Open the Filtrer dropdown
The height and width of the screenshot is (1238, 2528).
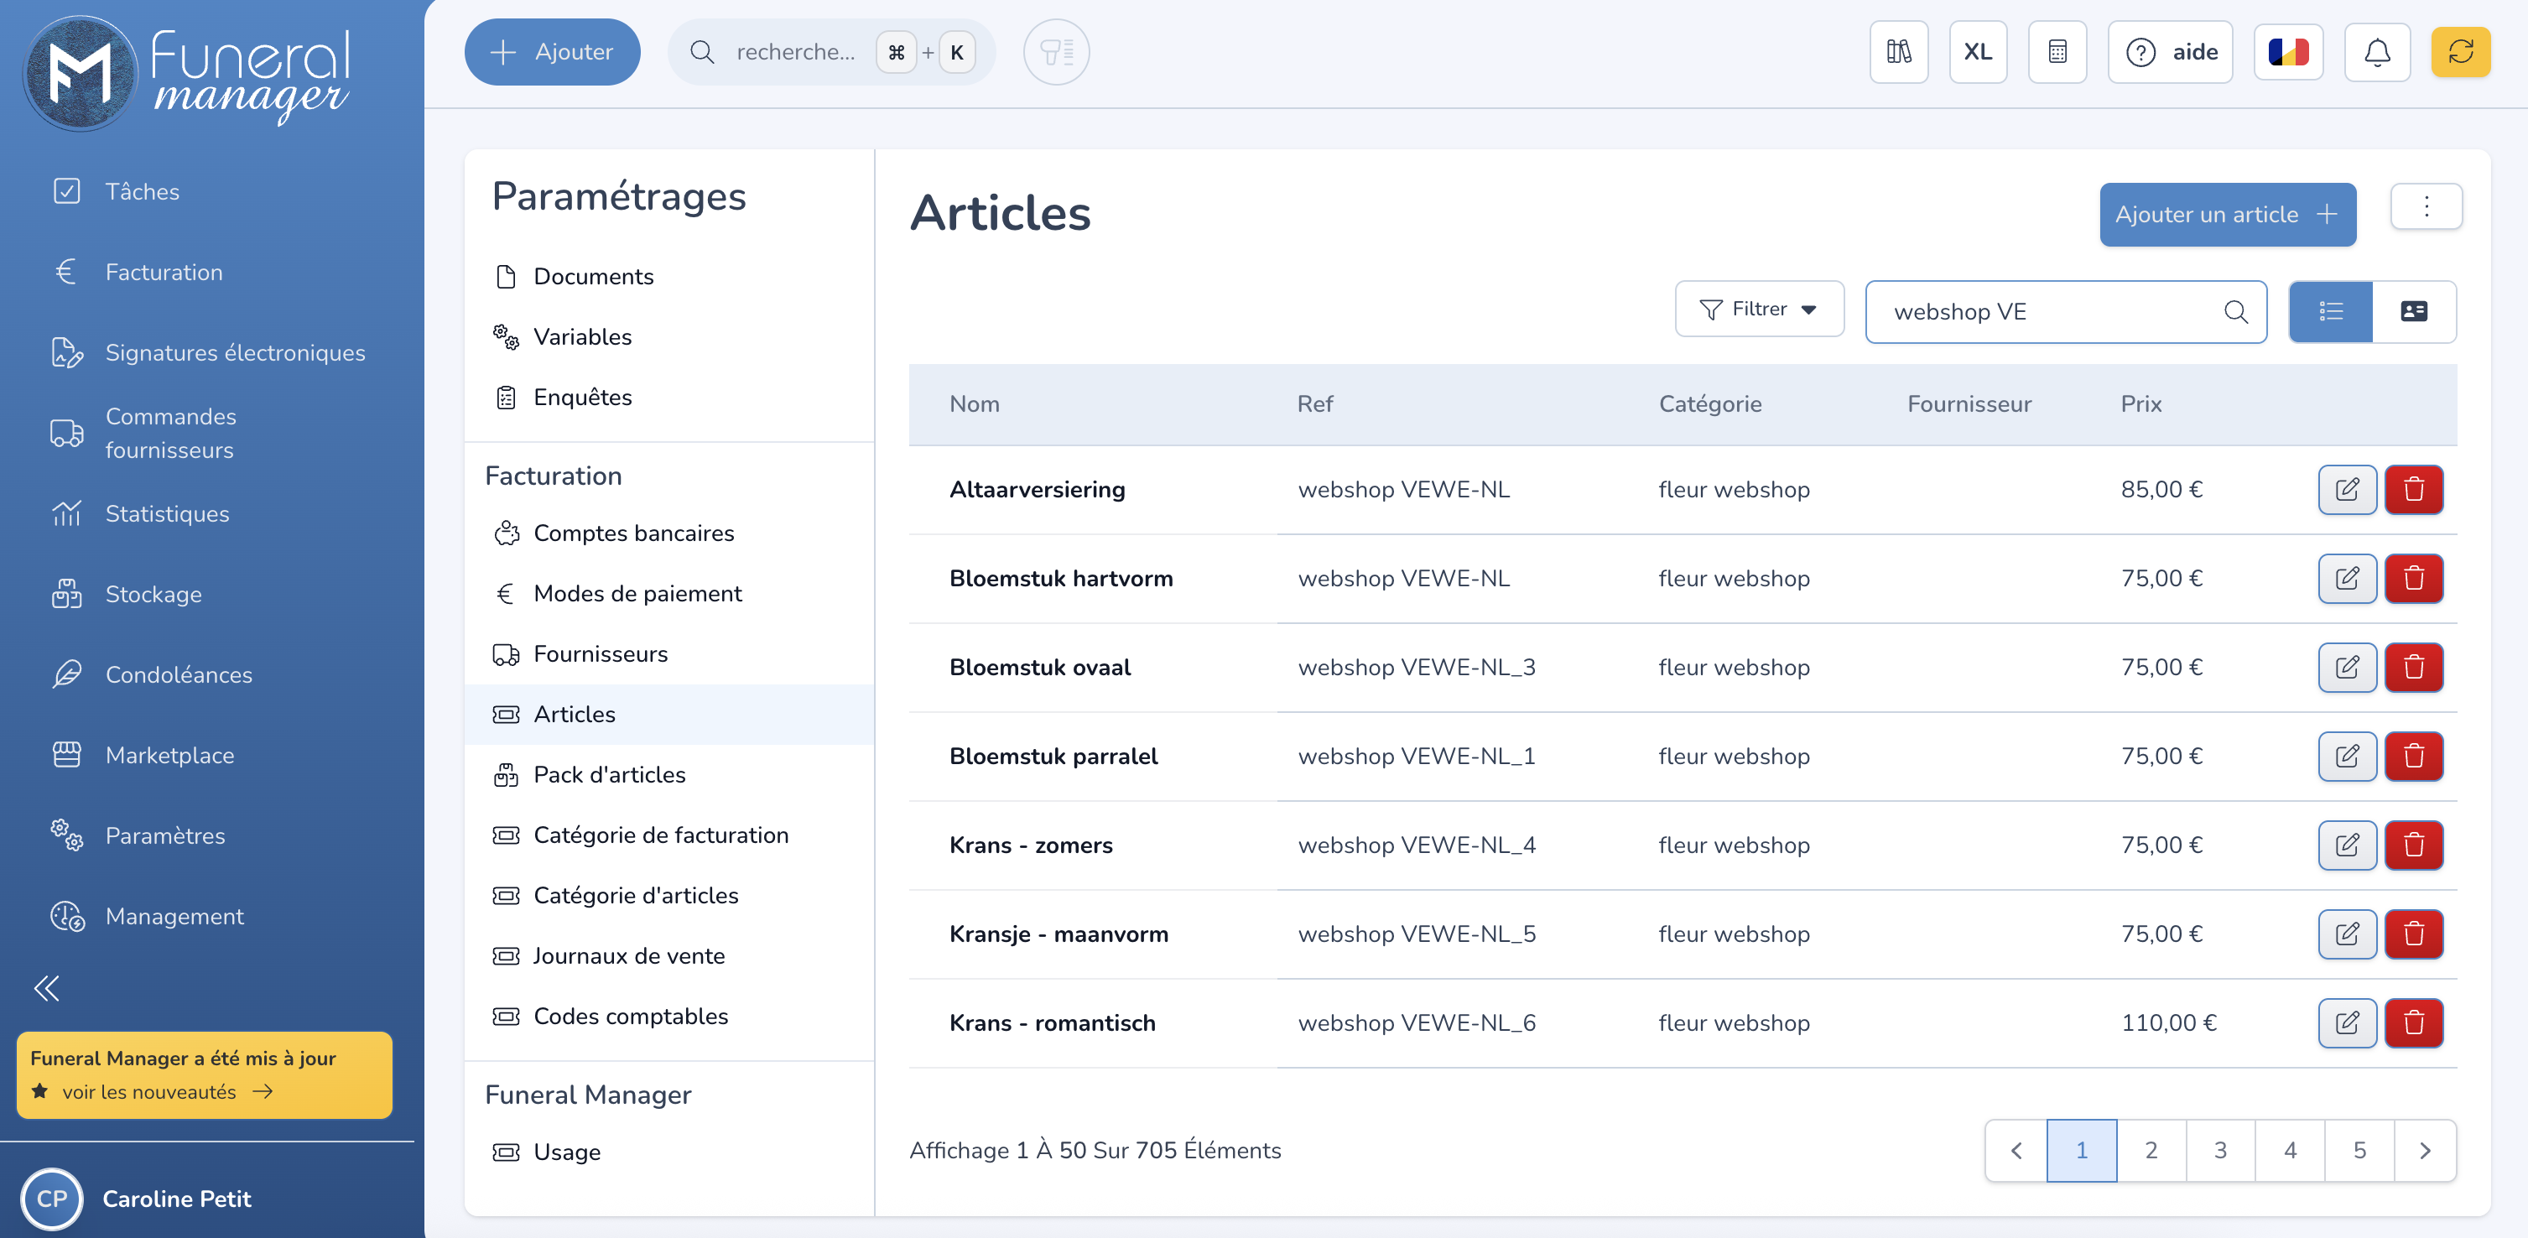coord(1759,310)
